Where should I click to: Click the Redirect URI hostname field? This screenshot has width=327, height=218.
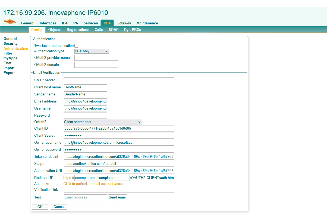point(102,178)
